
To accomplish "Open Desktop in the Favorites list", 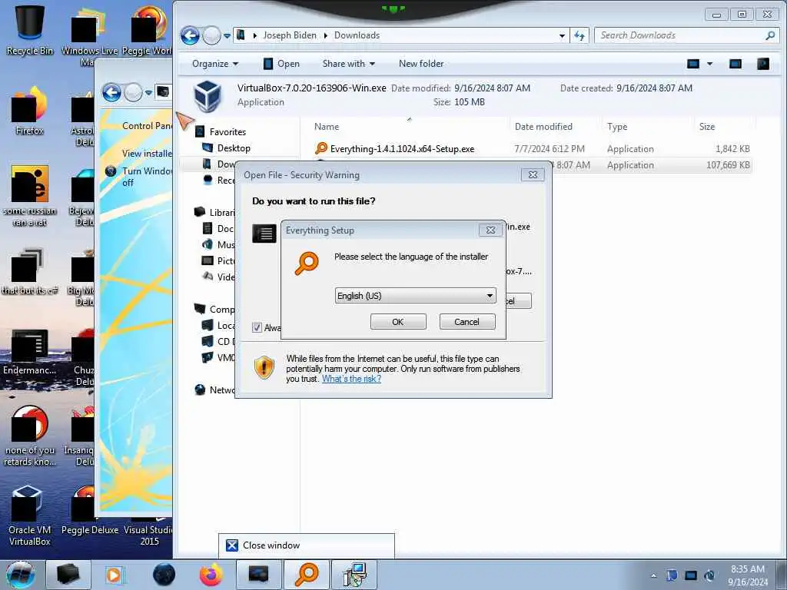I will click(x=234, y=148).
